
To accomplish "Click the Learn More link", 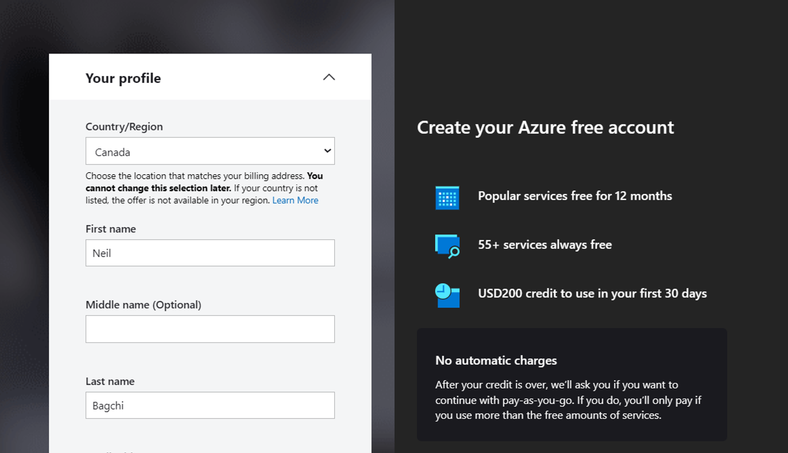I will pos(295,200).
